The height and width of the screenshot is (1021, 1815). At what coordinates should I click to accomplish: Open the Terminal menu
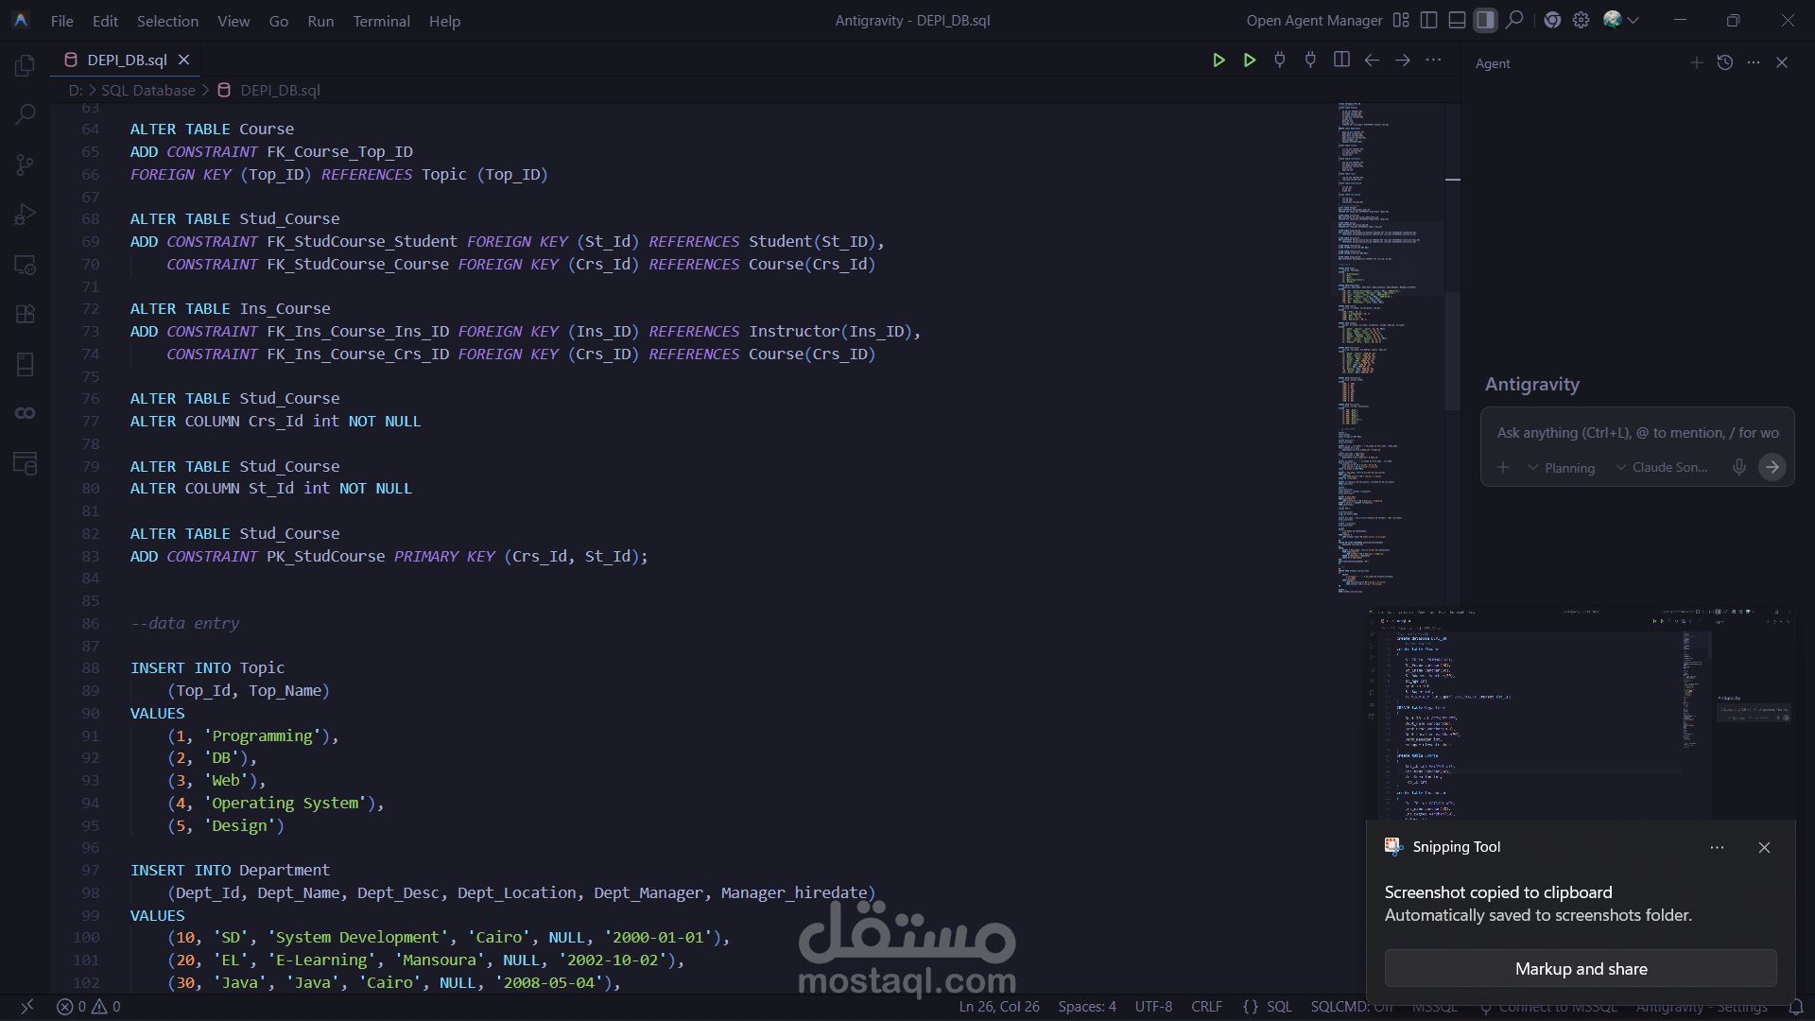point(381,21)
